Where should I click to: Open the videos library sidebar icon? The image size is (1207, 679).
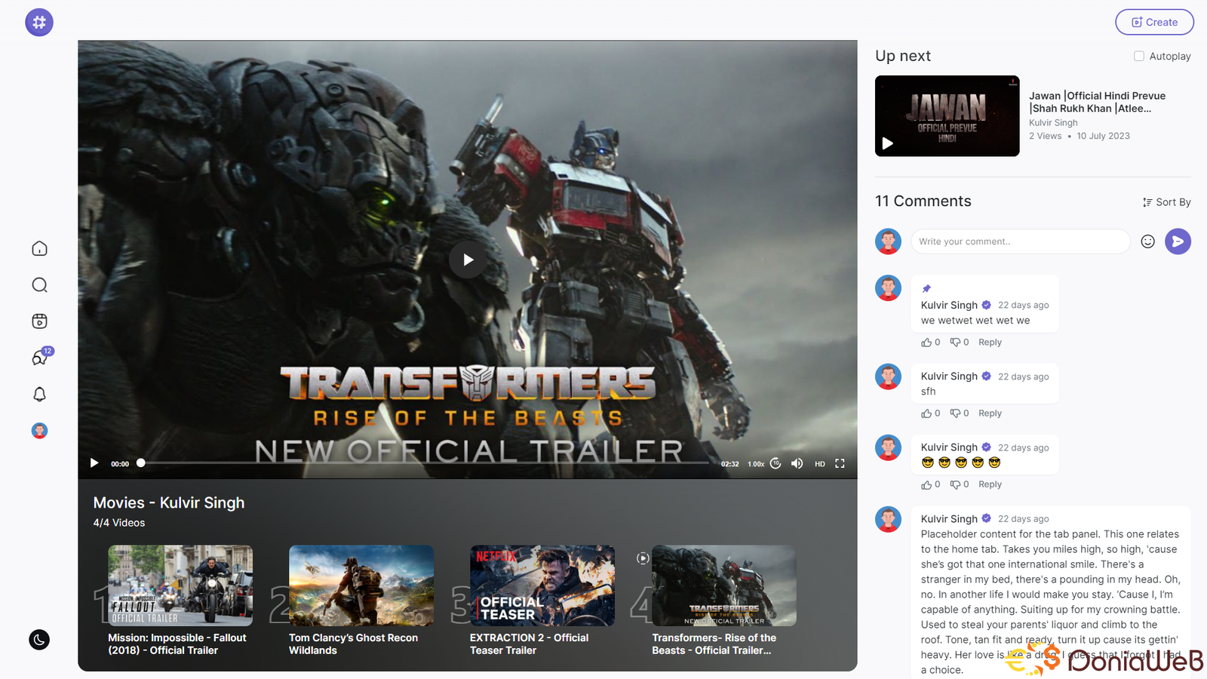tap(39, 321)
